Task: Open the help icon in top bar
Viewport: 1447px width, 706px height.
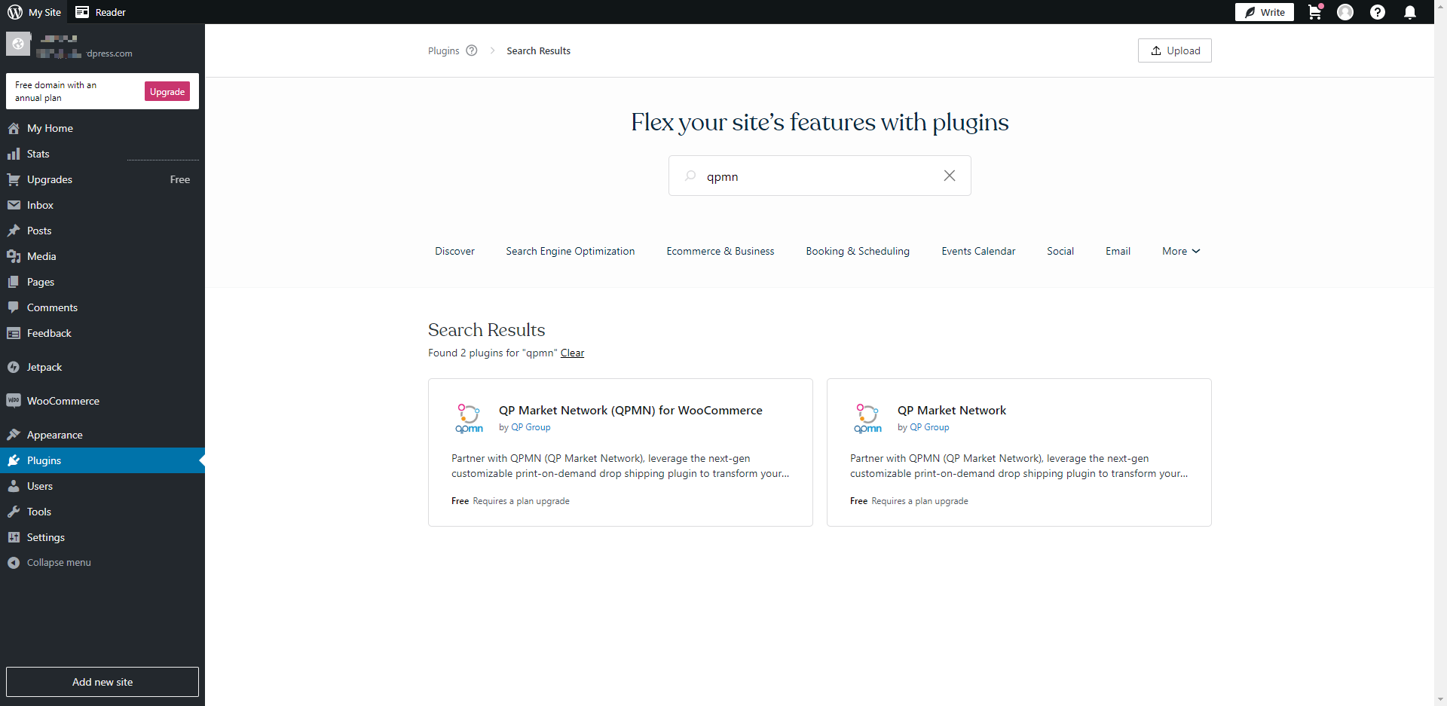Action: (1378, 12)
